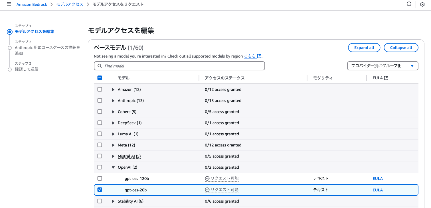Screen dimensions: 431x208
Task: Expand the Meta (12) group arrow
Action: (113, 145)
